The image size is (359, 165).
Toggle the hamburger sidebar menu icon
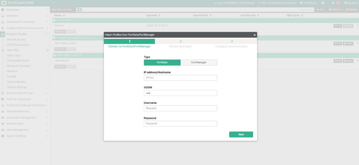point(53,3)
